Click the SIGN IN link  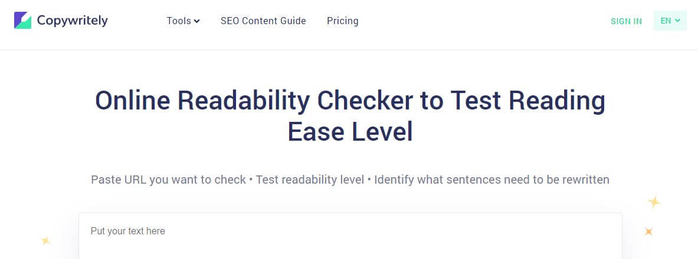626,21
